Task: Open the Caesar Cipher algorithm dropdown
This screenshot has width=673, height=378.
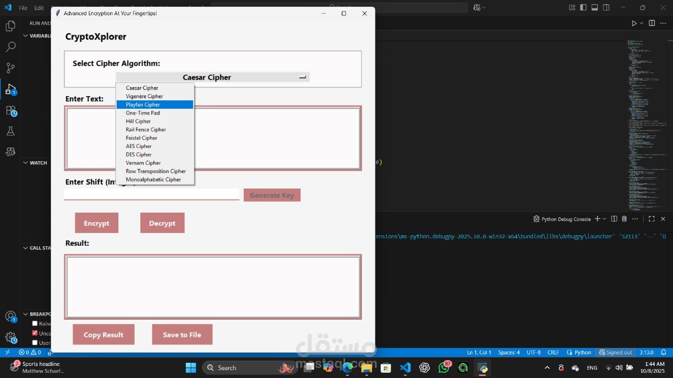Action: click(x=212, y=77)
